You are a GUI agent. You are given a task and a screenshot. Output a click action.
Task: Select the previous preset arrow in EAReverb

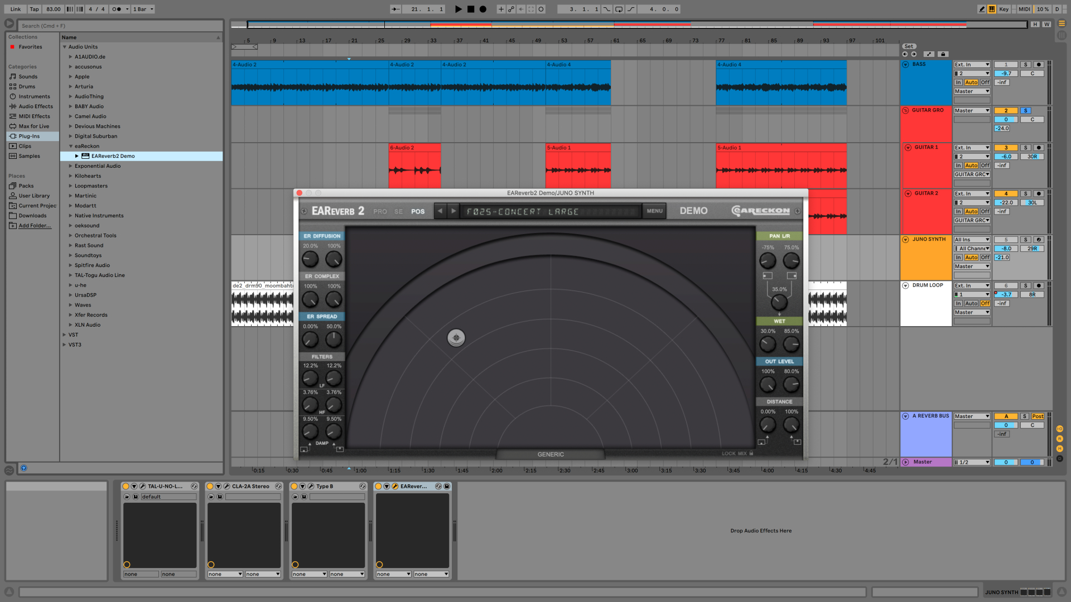(440, 211)
